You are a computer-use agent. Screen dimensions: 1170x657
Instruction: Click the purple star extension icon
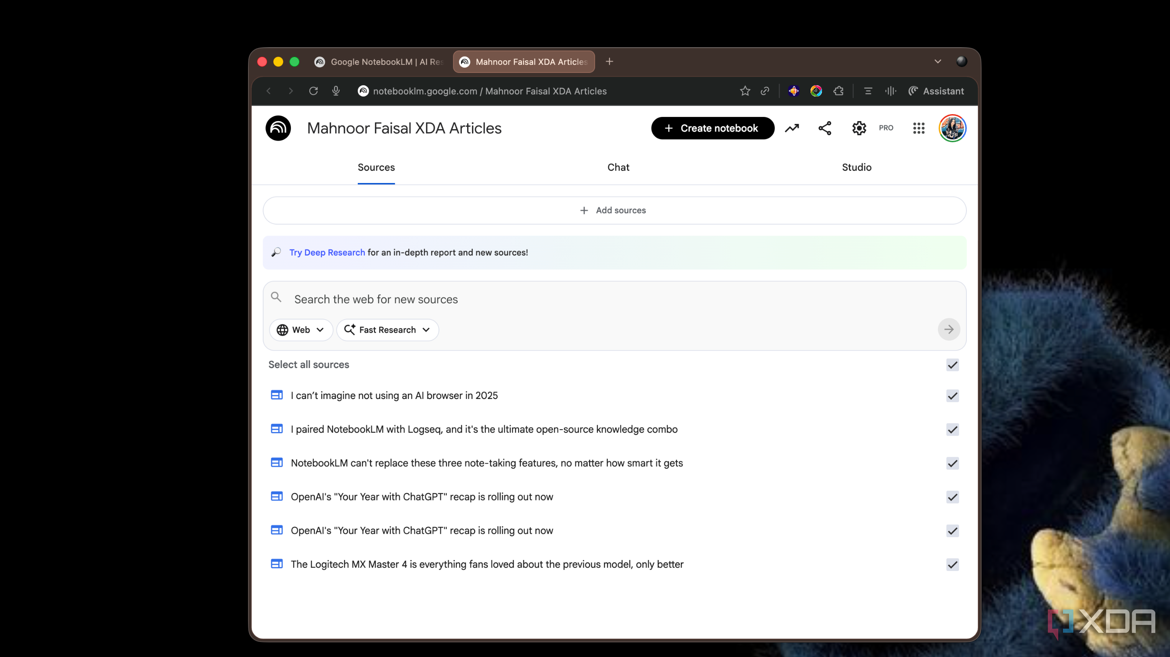click(x=793, y=91)
